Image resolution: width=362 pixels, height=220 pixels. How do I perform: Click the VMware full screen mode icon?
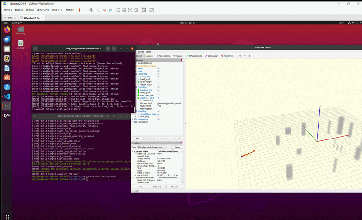click(x=130, y=10)
